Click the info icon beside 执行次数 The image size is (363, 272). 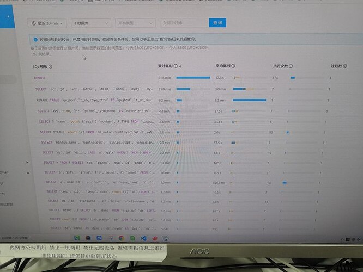(x=291, y=66)
